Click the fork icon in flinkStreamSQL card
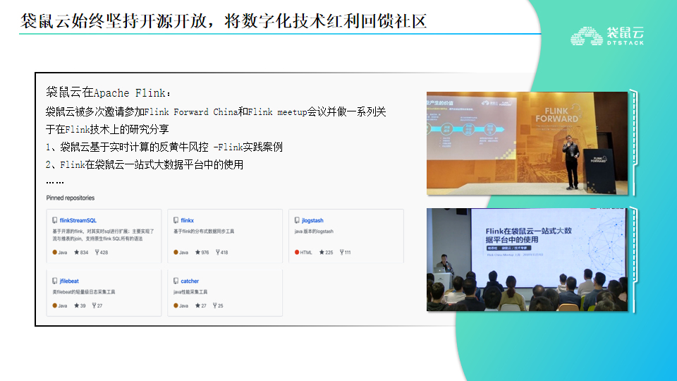The height and width of the screenshot is (381, 677). tap(97, 253)
